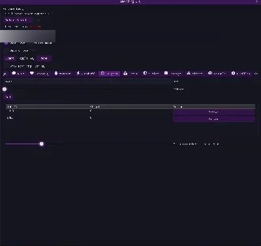The image size is (261, 246).
Task: Open the tab with the warning triangle icon
Action: [x=194, y=74]
